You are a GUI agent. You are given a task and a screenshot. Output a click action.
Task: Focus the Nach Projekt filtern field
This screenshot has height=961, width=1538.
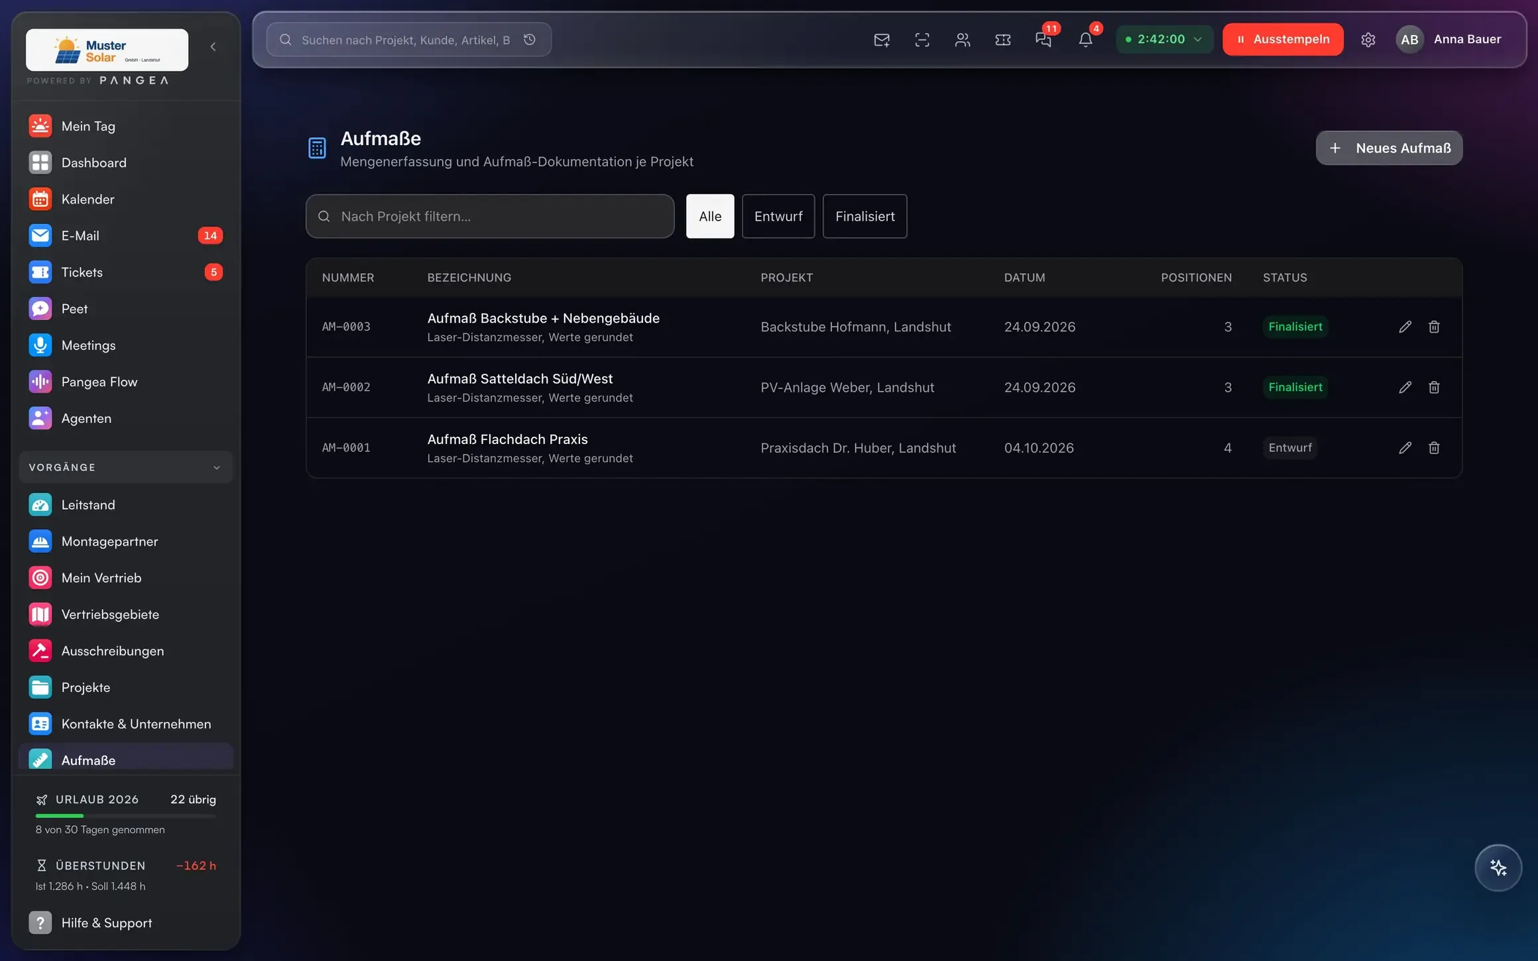tap(490, 216)
